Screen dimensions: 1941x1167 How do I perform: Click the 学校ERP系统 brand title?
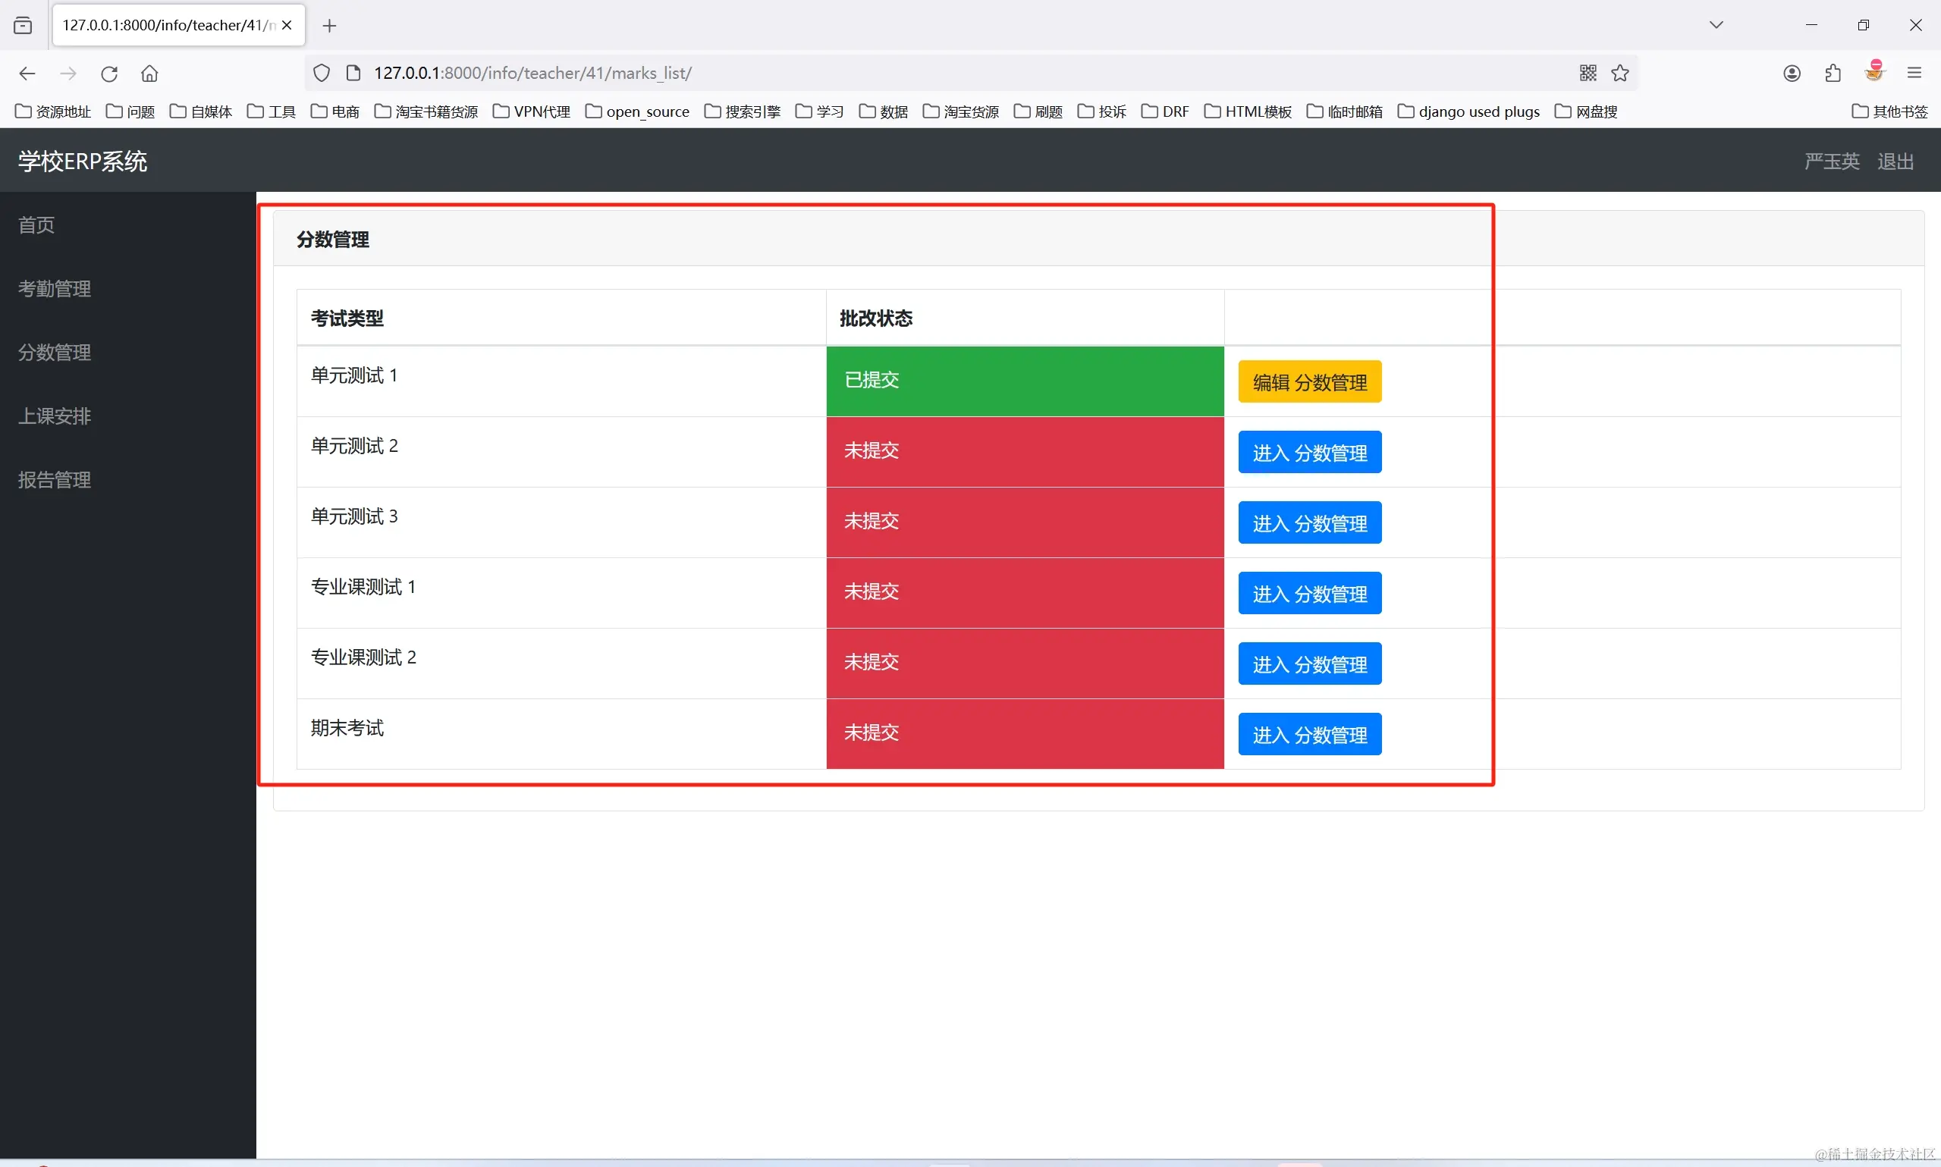(83, 162)
